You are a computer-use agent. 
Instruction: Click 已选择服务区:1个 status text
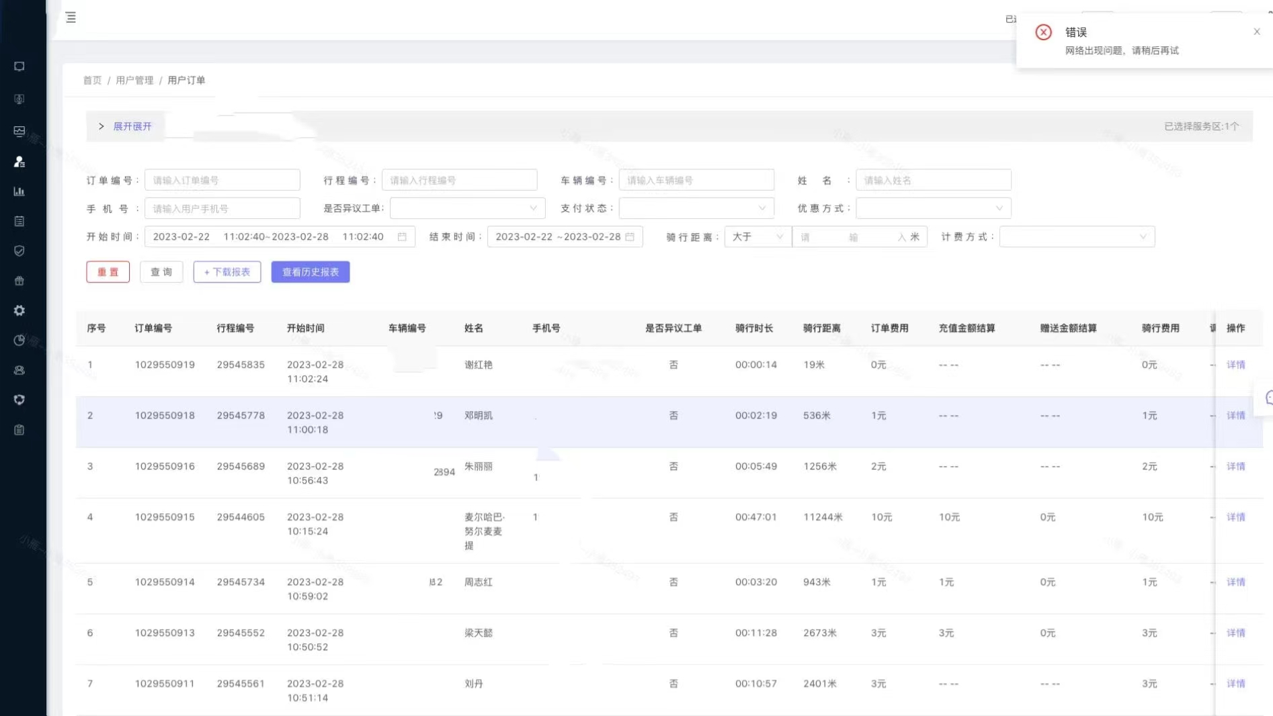pos(1202,126)
